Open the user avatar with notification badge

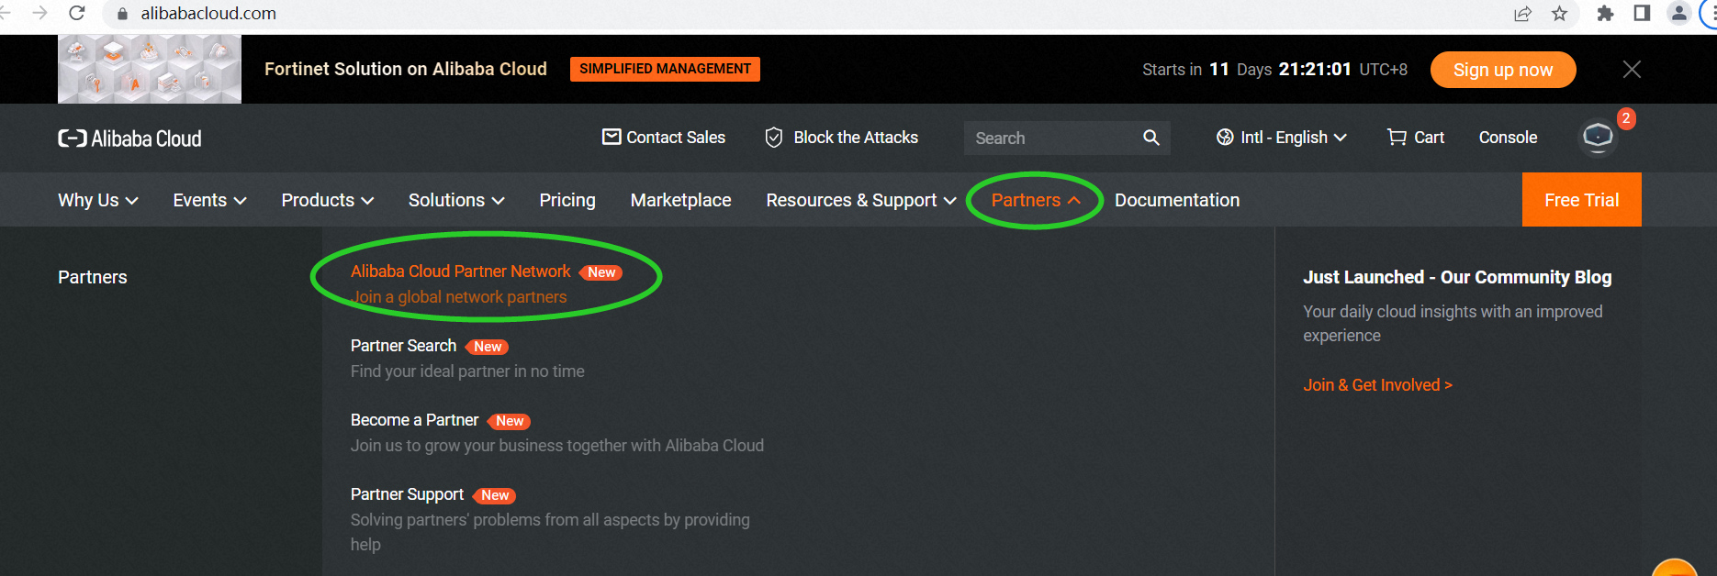1599,138
